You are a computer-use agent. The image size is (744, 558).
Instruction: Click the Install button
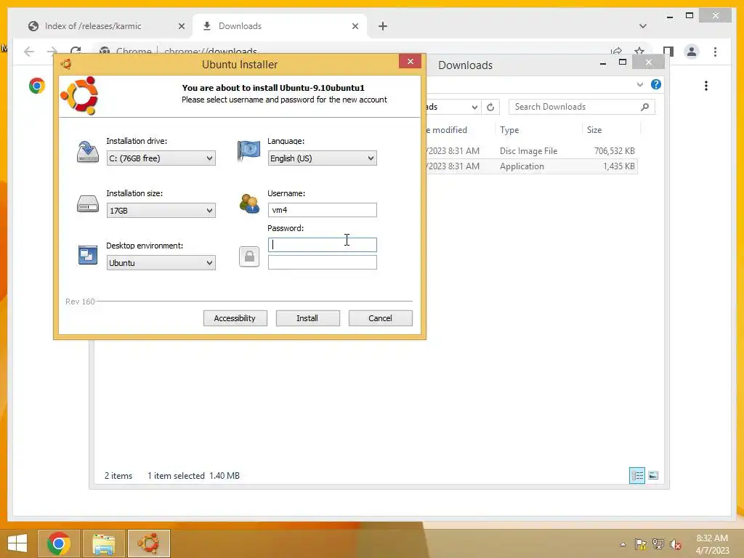(x=307, y=318)
